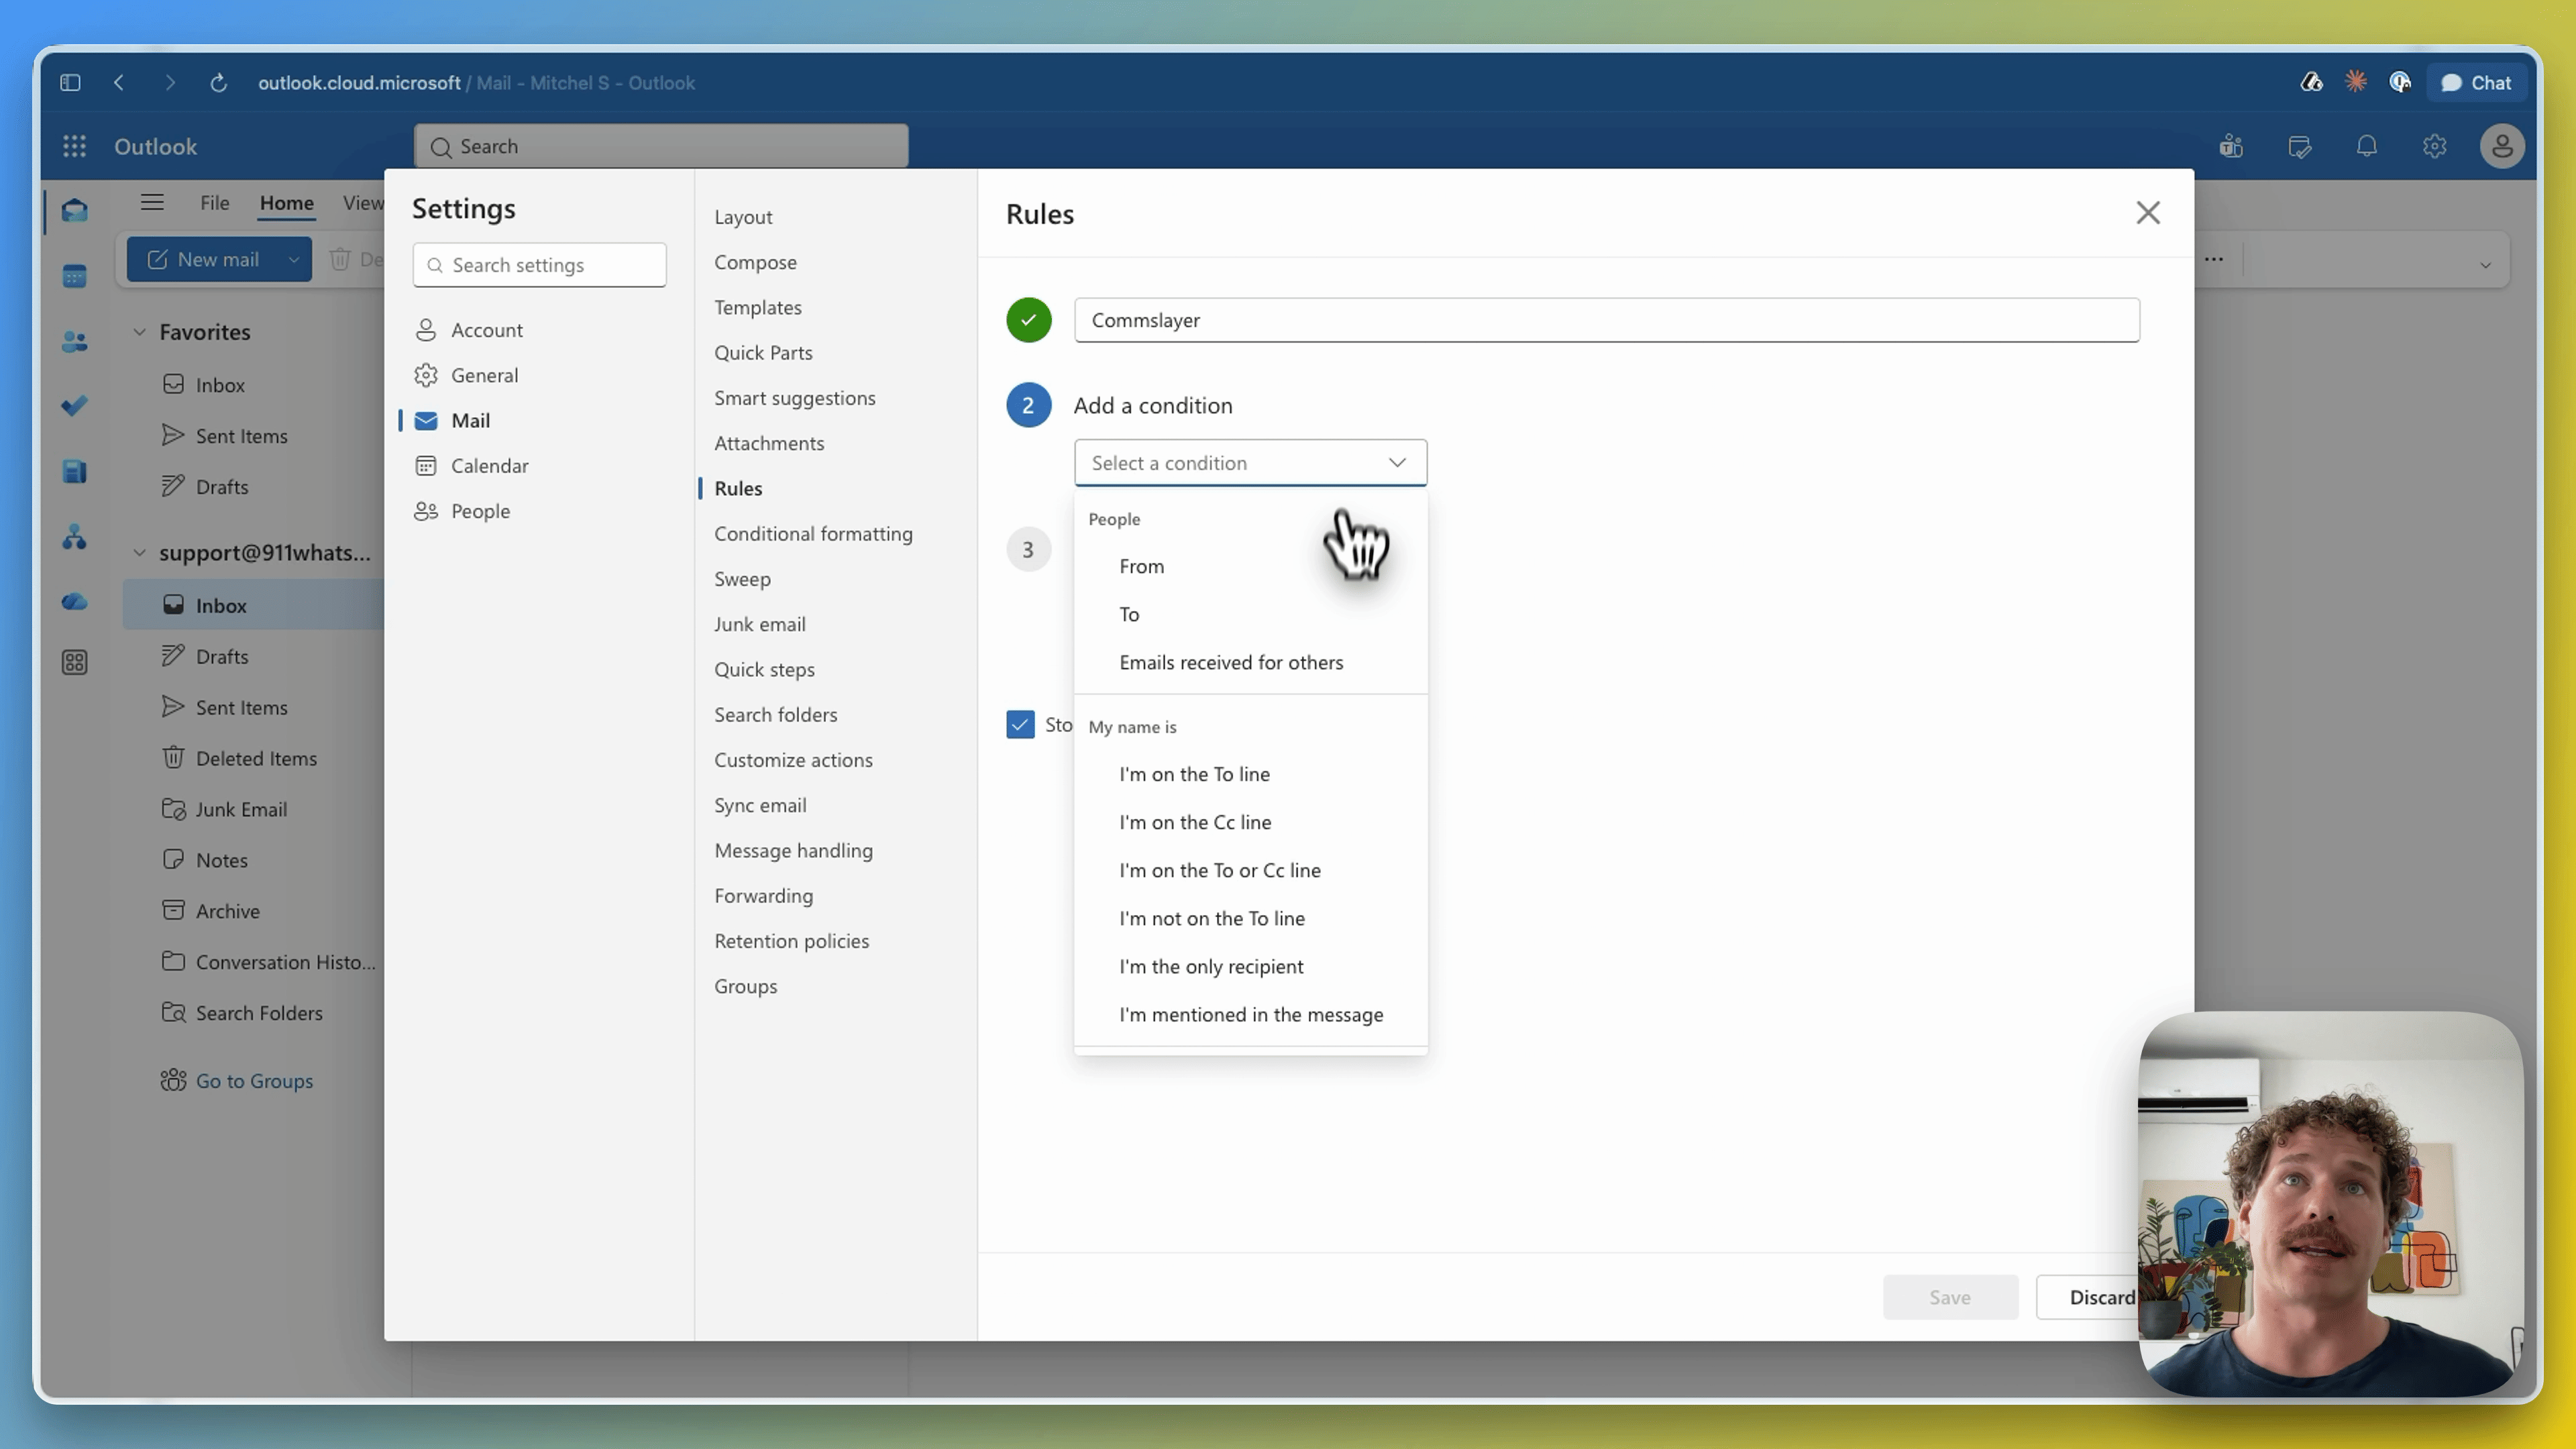The width and height of the screenshot is (2576, 1449).
Task: Toggle browser sidebar panel icon
Action: [x=70, y=83]
